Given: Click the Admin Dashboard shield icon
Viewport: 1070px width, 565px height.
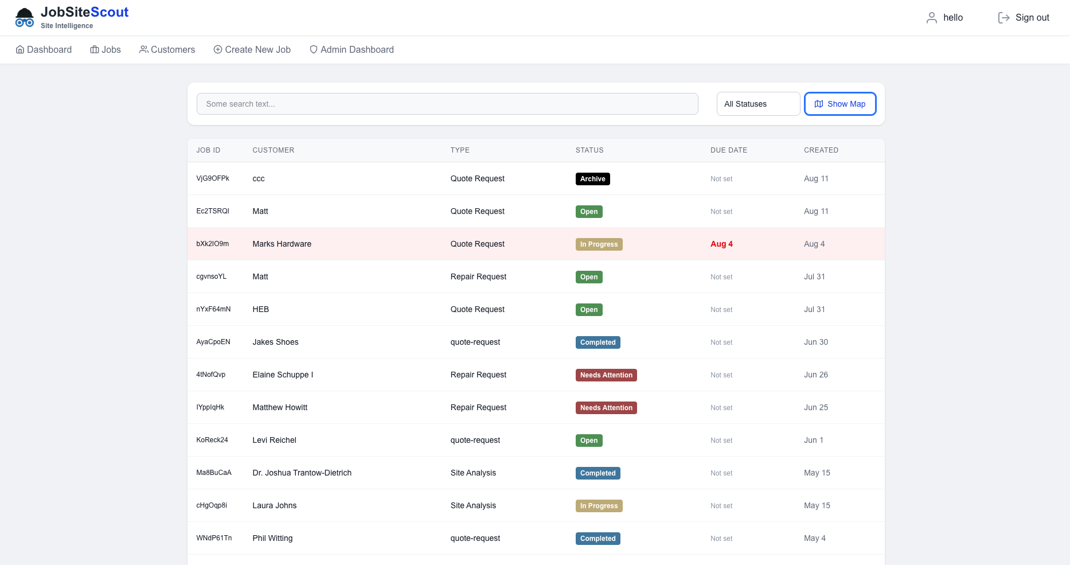Looking at the screenshot, I should point(313,49).
